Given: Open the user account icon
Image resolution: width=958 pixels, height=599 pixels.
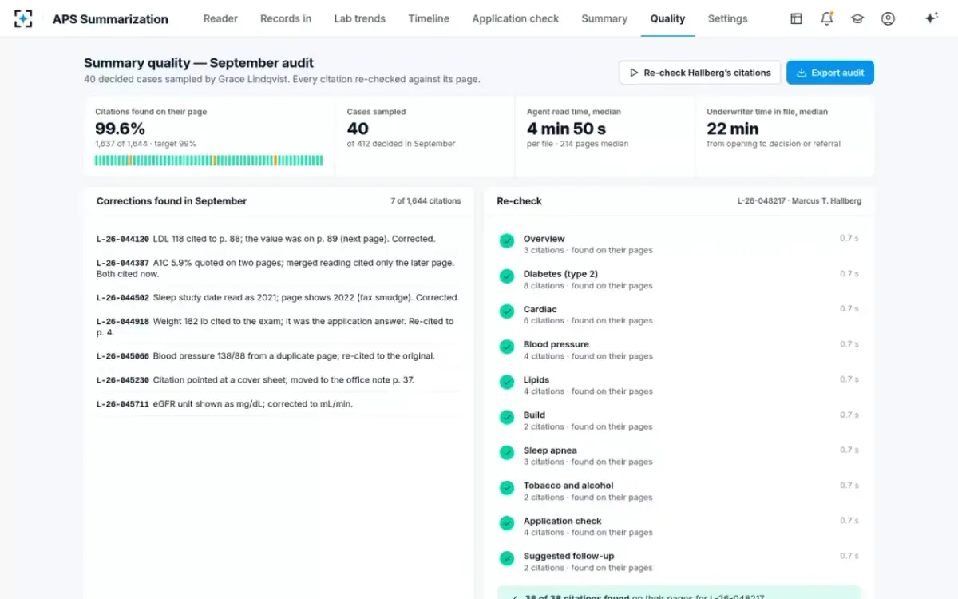Looking at the screenshot, I should click(x=888, y=18).
